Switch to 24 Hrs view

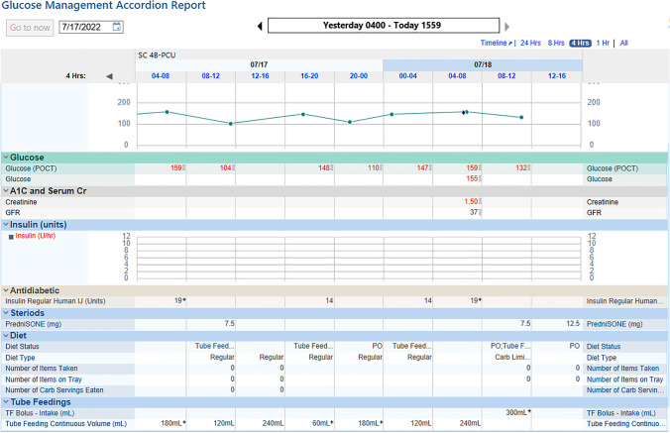[x=531, y=43]
